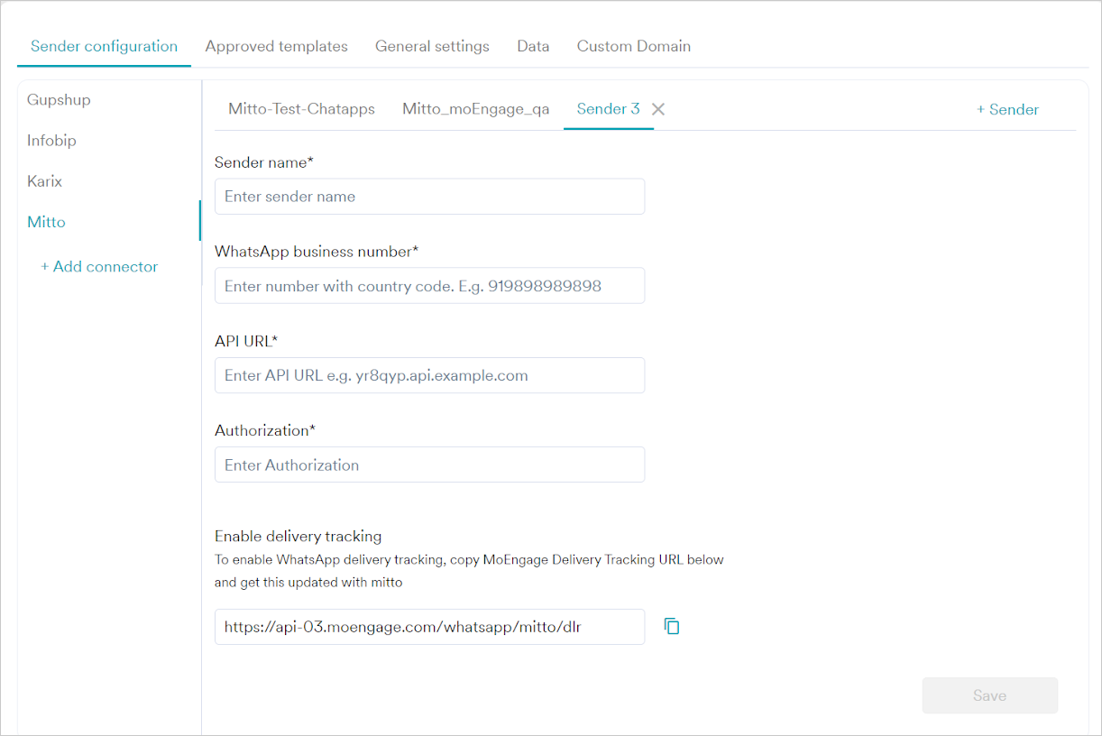Switch to the Approved templates tab
Screen dimensions: 1102x736
pyautogui.click(x=276, y=46)
